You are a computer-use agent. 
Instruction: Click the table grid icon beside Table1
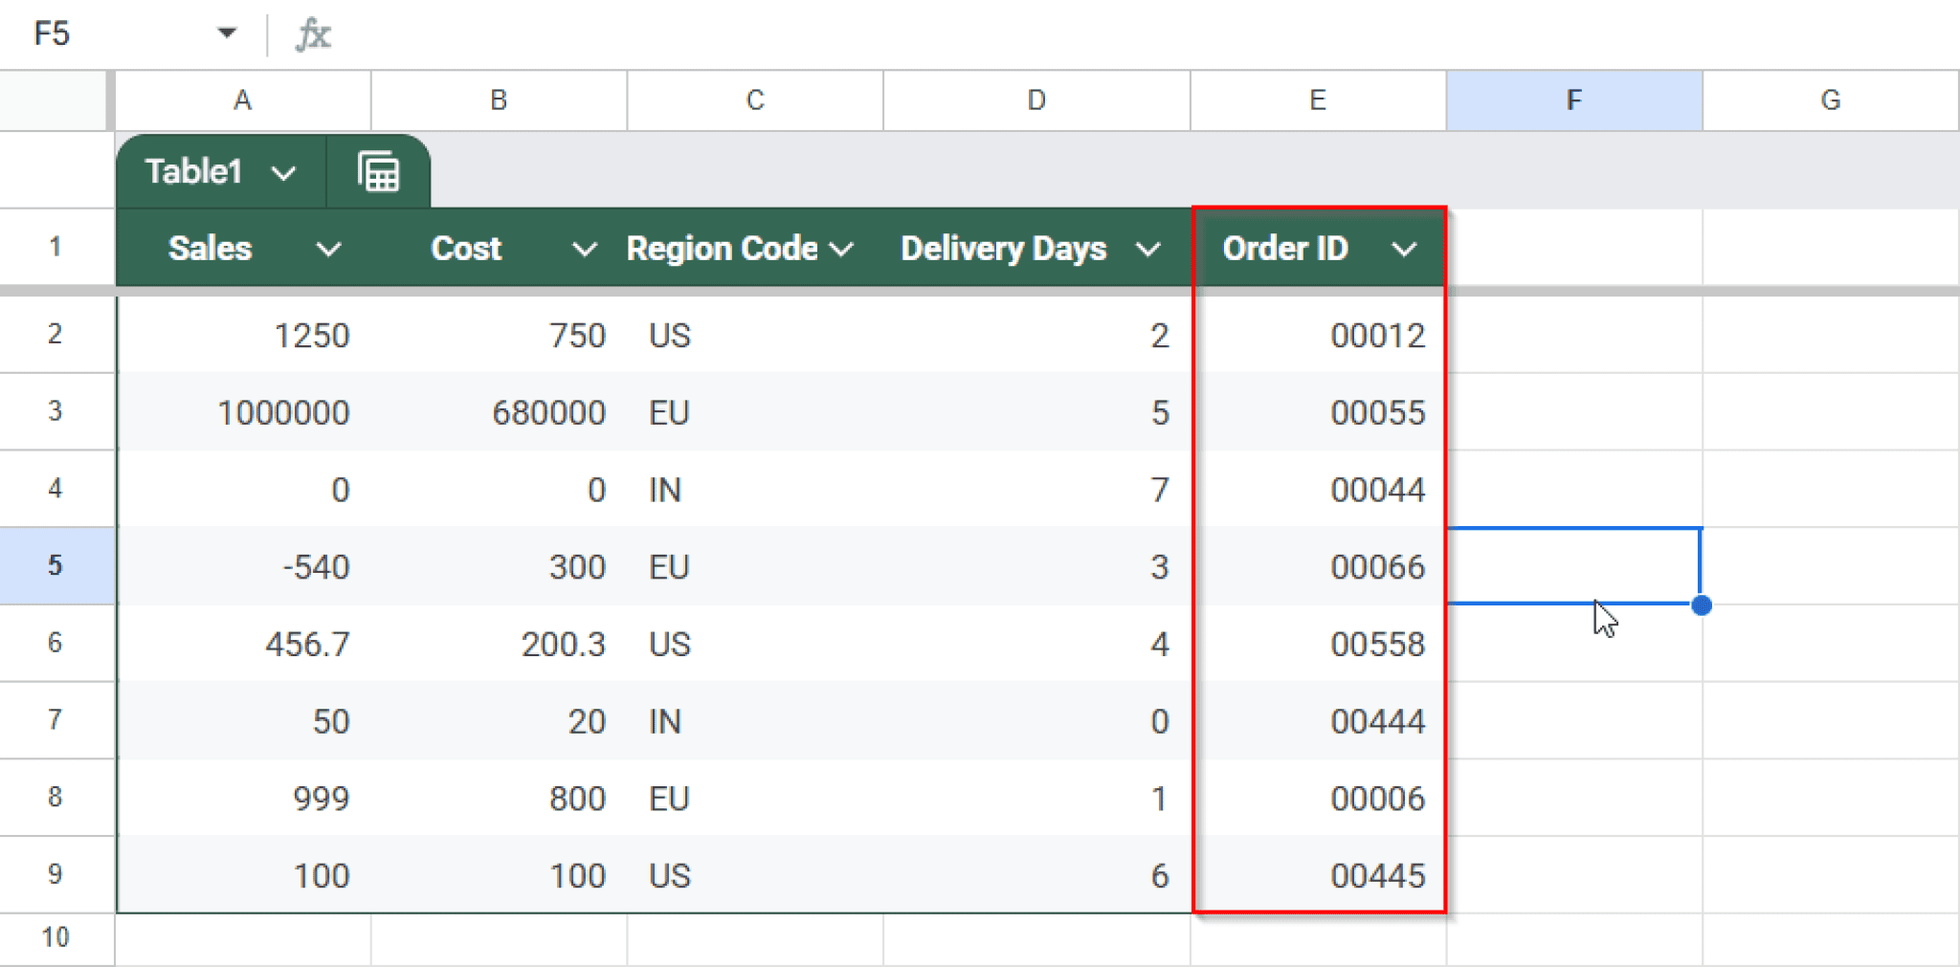pos(378,171)
